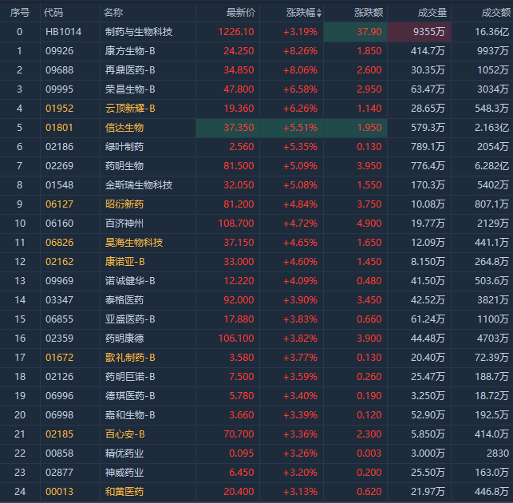The width and height of the screenshot is (513, 503).
Task: Select 亚盛医药-B stock name
Action: 130,319
